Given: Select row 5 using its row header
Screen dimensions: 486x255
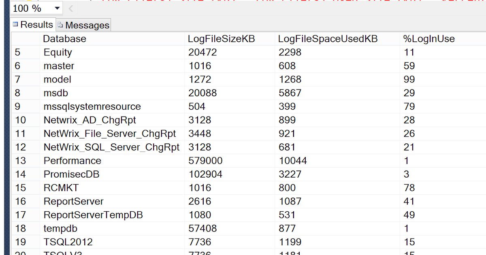Looking at the screenshot, I should click(x=24, y=52).
